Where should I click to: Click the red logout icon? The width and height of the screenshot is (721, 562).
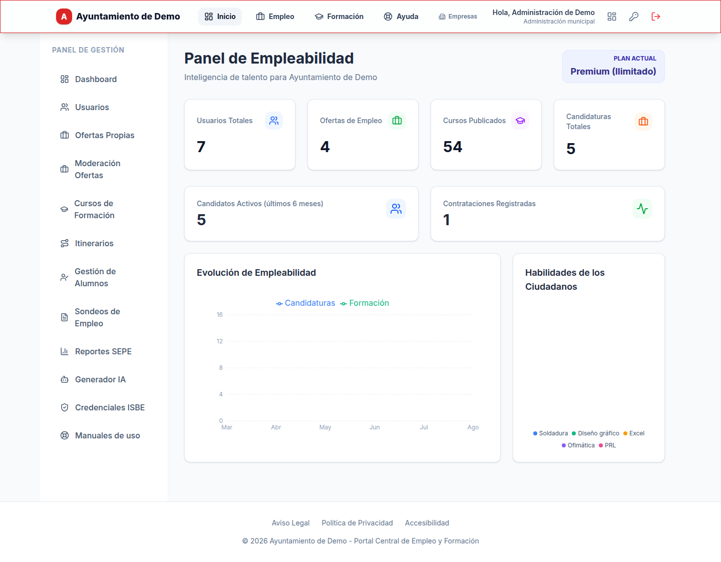click(x=656, y=17)
